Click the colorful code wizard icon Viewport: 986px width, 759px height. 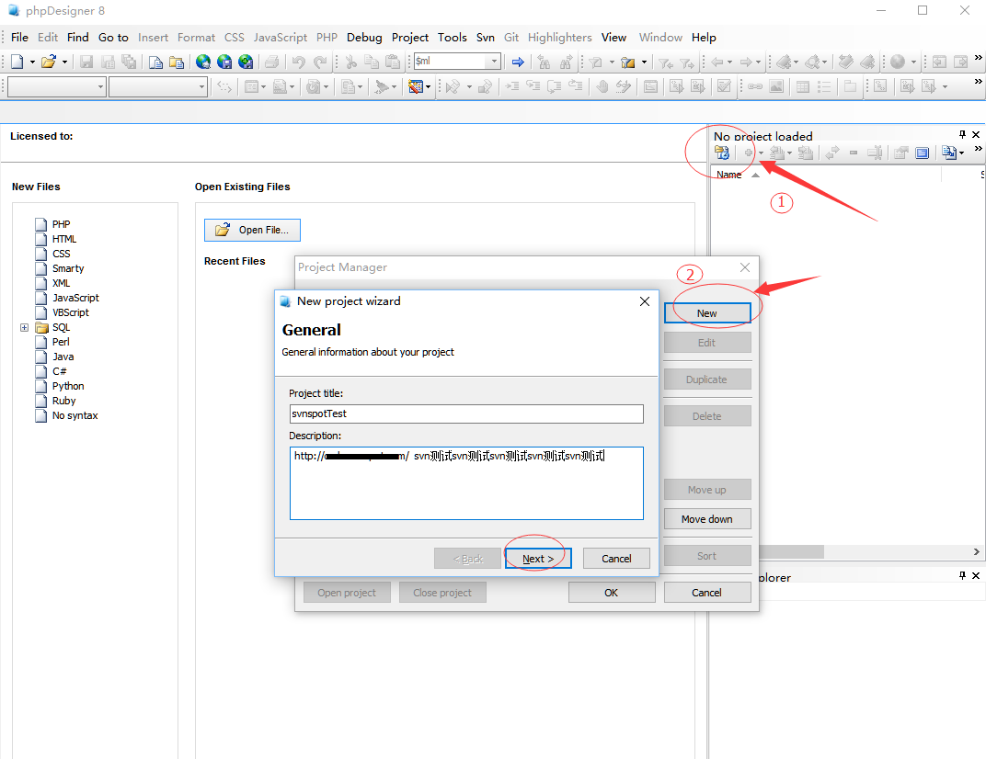(x=415, y=86)
